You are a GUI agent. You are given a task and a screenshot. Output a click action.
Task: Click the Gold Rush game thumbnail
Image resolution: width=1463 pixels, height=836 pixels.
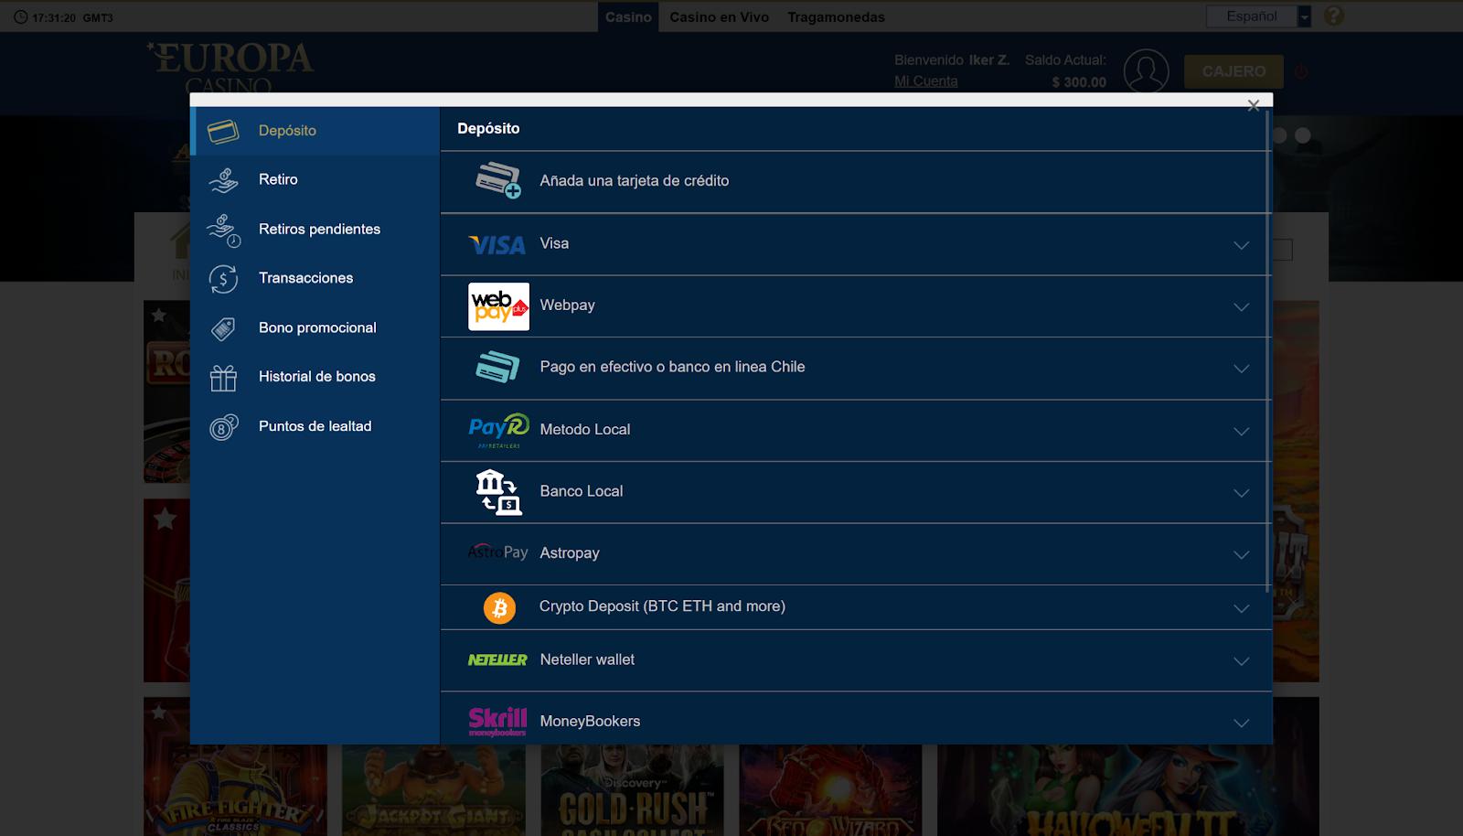click(633, 790)
